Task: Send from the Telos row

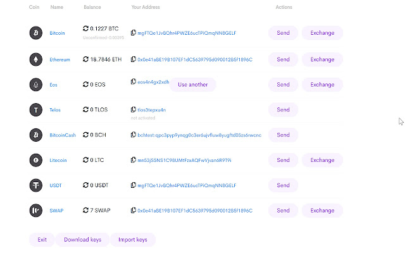Action: 283,109
